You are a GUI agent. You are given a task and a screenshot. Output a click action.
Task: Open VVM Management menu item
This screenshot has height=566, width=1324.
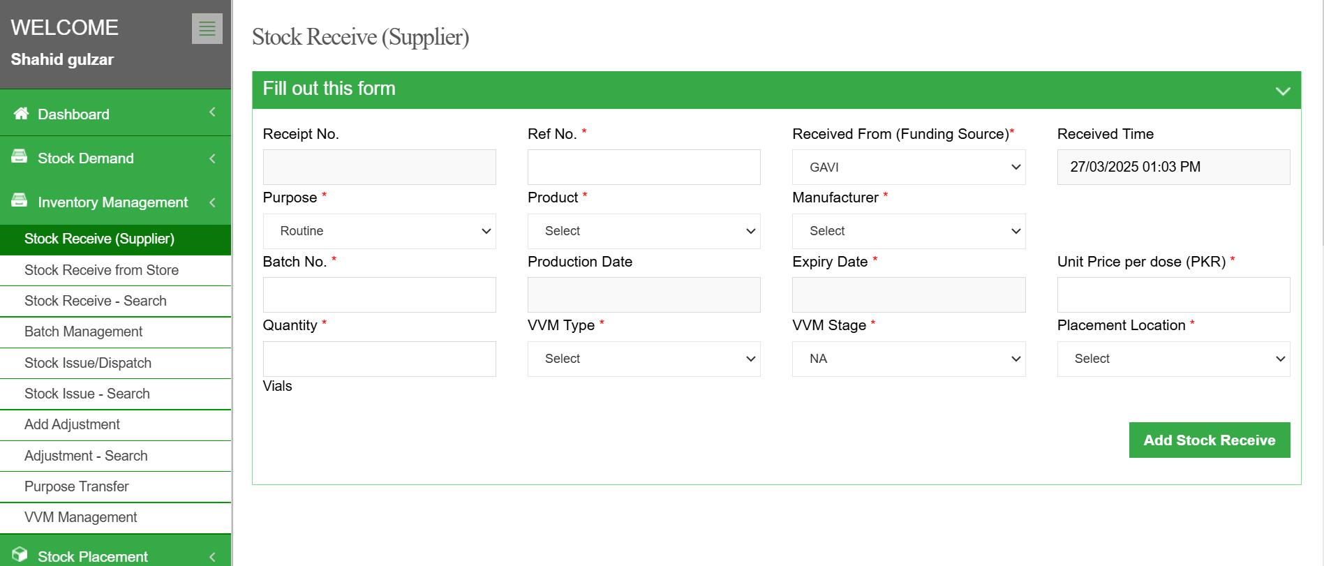80,517
